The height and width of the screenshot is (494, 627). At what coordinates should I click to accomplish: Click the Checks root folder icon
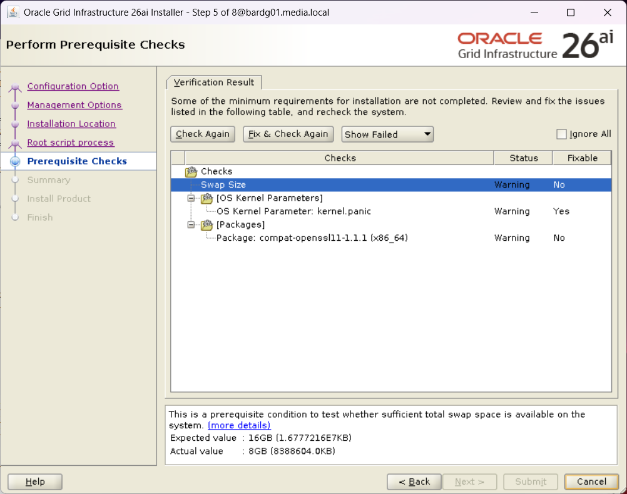coord(191,171)
